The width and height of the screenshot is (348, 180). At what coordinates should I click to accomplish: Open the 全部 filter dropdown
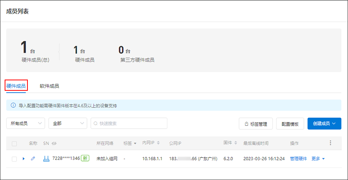coord(68,123)
